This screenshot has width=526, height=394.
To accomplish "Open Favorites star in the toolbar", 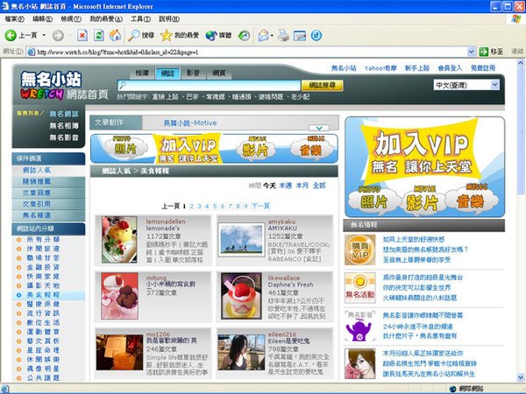I will pos(166,35).
